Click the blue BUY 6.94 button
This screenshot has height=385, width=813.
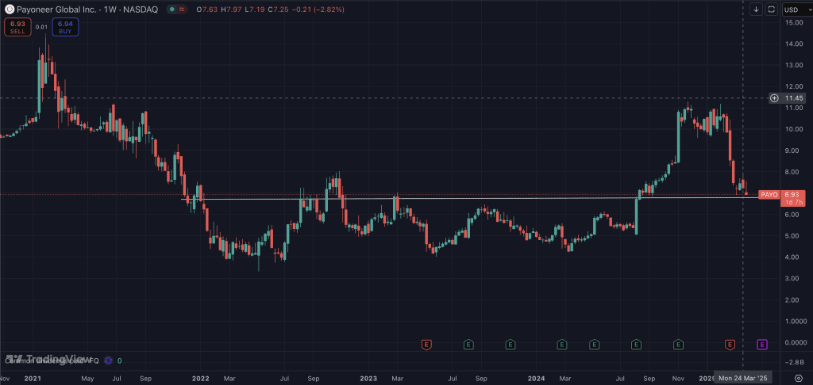point(65,27)
